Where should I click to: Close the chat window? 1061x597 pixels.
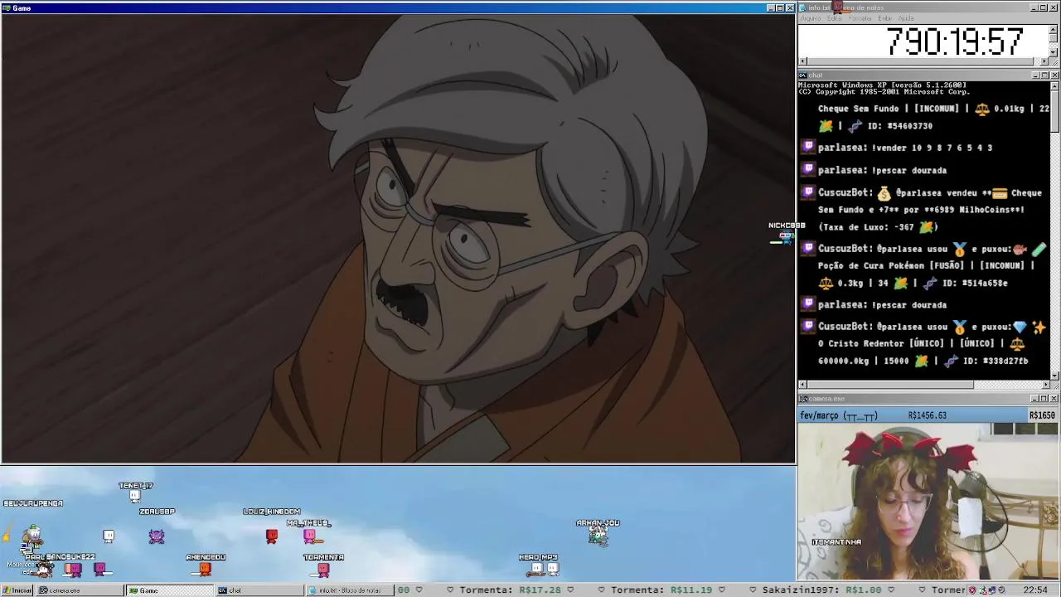pos(1054,75)
